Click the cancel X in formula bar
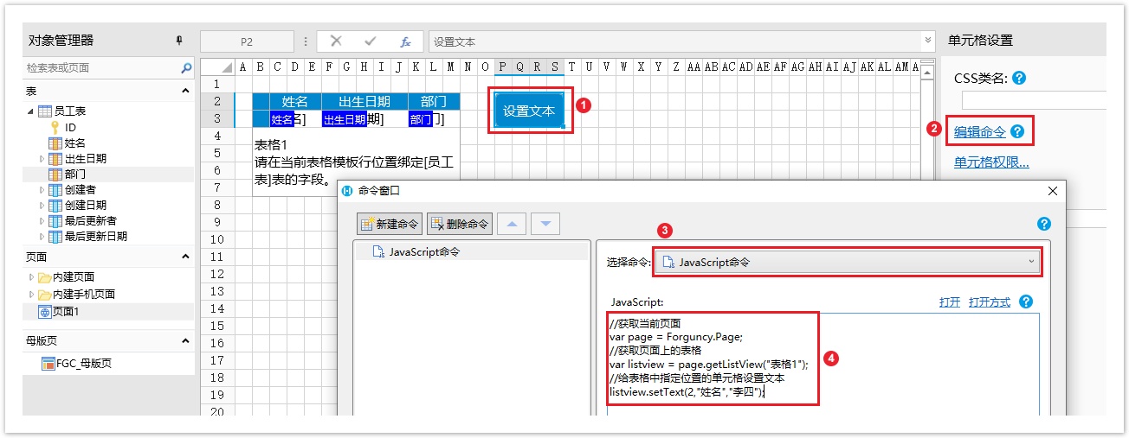The width and height of the screenshot is (1129, 438). point(336,41)
